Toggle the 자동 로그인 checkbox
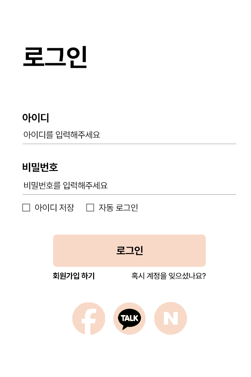Image resolution: width=251 pixels, height=377 pixels. click(x=90, y=207)
